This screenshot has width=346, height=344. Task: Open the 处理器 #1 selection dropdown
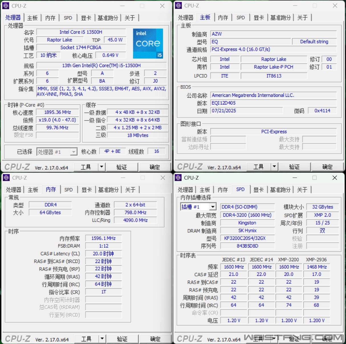click(74, 152)
